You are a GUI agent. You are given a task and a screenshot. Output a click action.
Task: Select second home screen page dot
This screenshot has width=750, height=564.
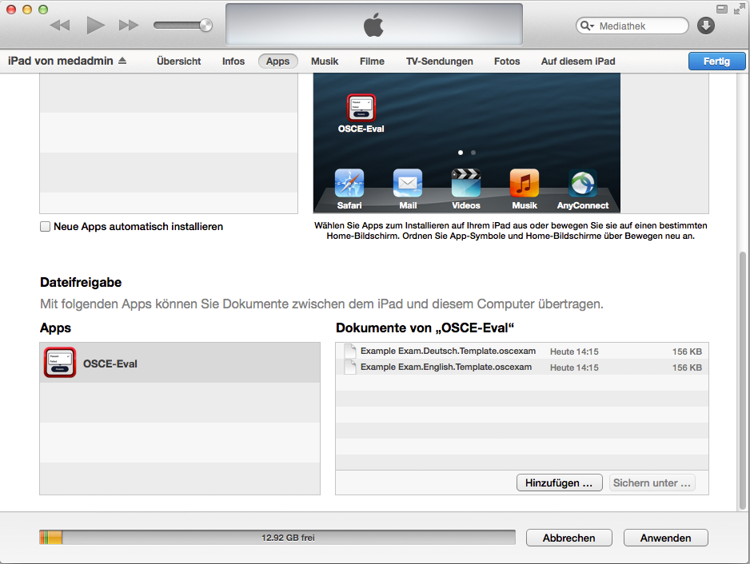click(x=473, y=153)
